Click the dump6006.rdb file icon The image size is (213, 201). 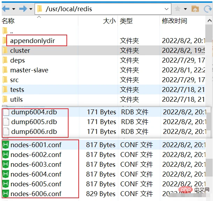tap(6, 131)
